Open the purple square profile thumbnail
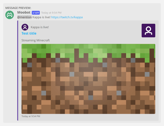 [x=148, y=30]
